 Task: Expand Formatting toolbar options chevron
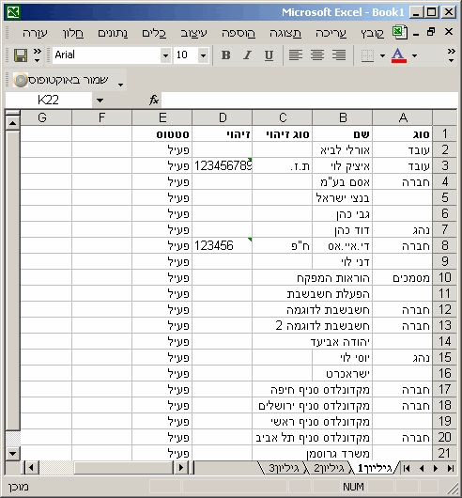click(x=451, y=55)
